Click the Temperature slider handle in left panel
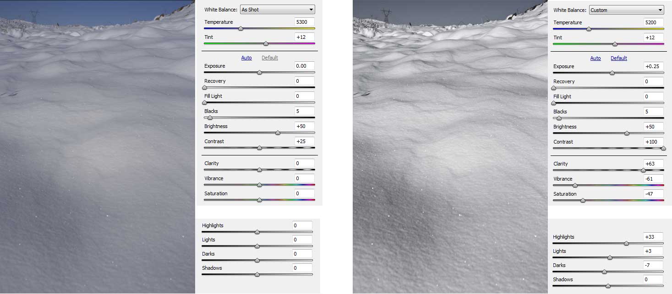 click(240, 28)
